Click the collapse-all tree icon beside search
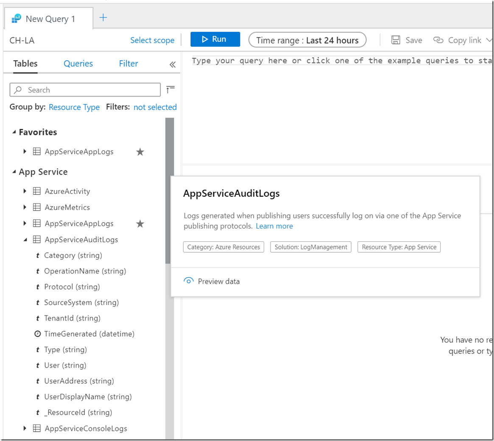This screenshot has width=494, height=441. (170, 89)
